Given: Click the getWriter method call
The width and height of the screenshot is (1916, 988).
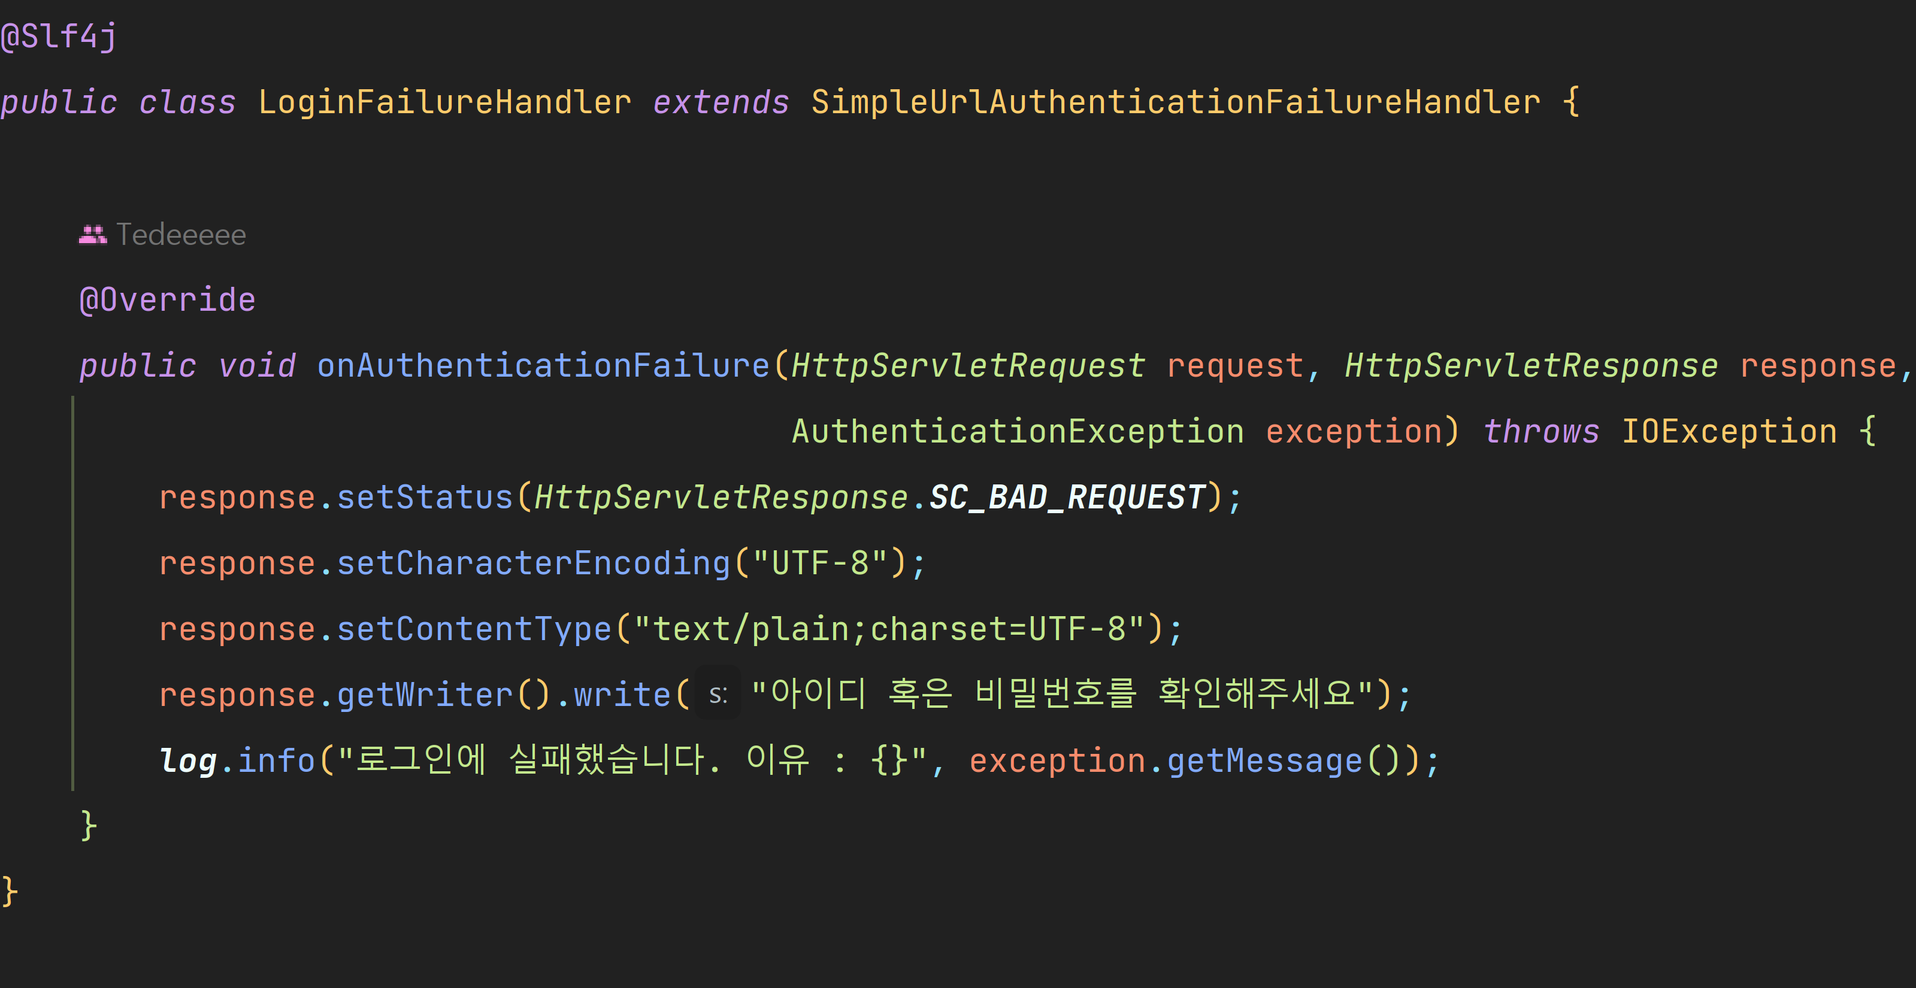Looking at the screenshot, I should click(x=425, y=695).
